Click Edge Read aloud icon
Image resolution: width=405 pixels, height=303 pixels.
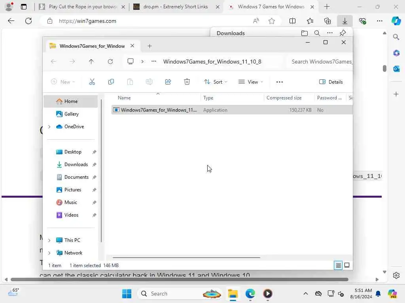(256, 21)
